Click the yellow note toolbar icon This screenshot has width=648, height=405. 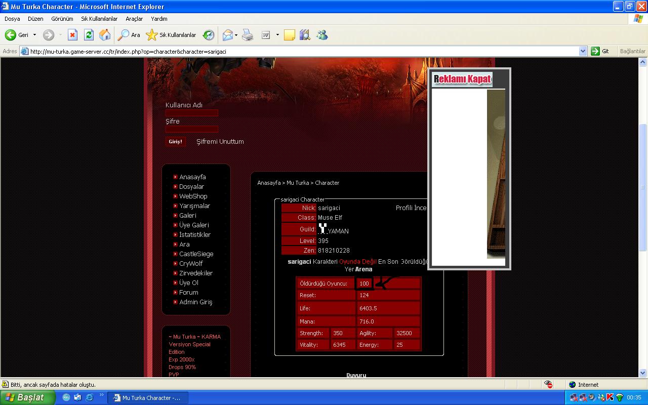pyautogui.click(x=290, y=35)
